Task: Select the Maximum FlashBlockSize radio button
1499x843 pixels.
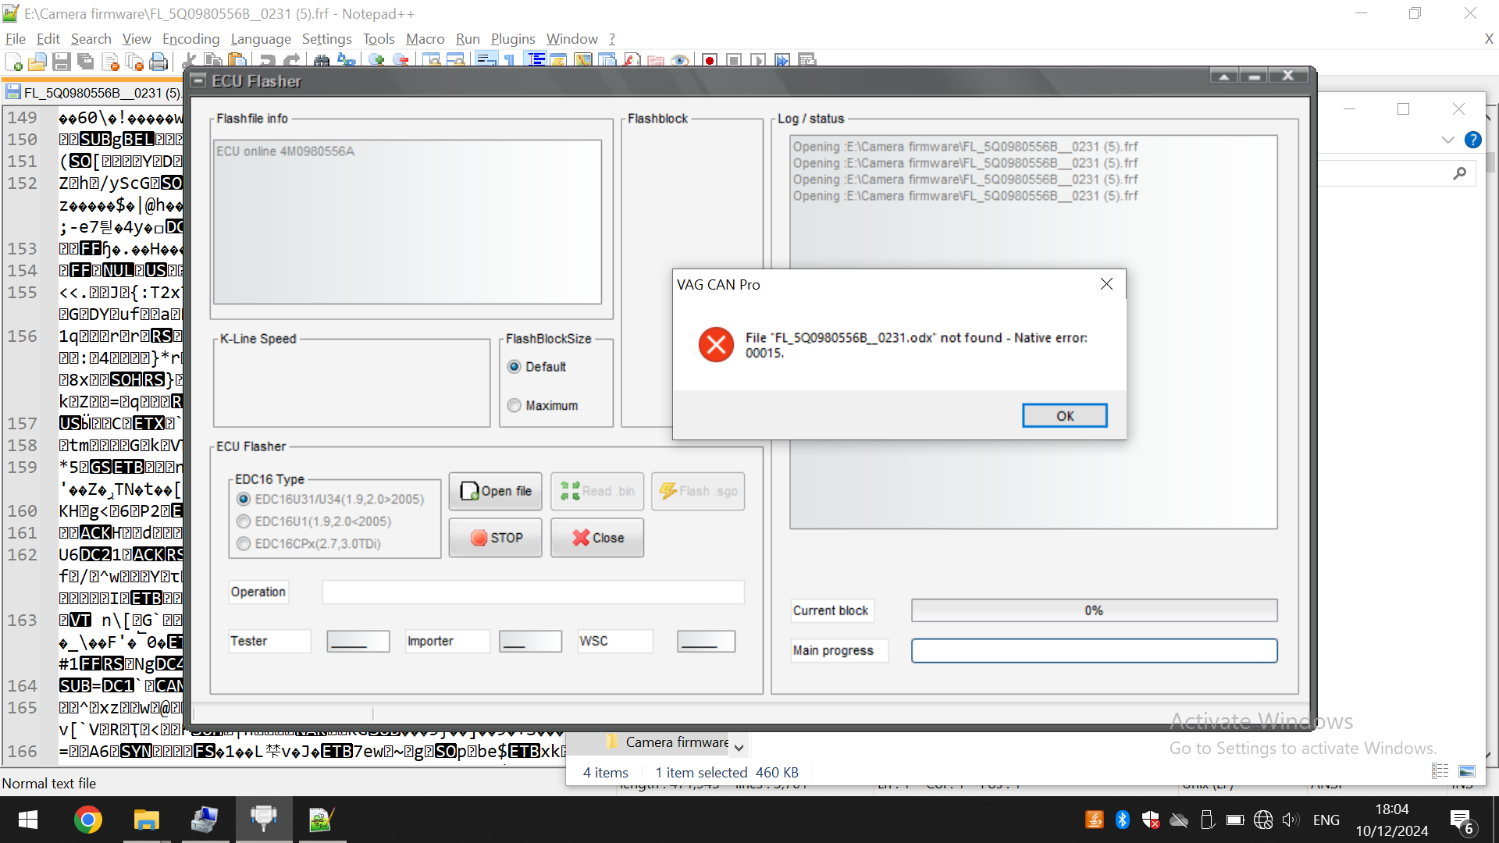Action: [x=514, y=406]
